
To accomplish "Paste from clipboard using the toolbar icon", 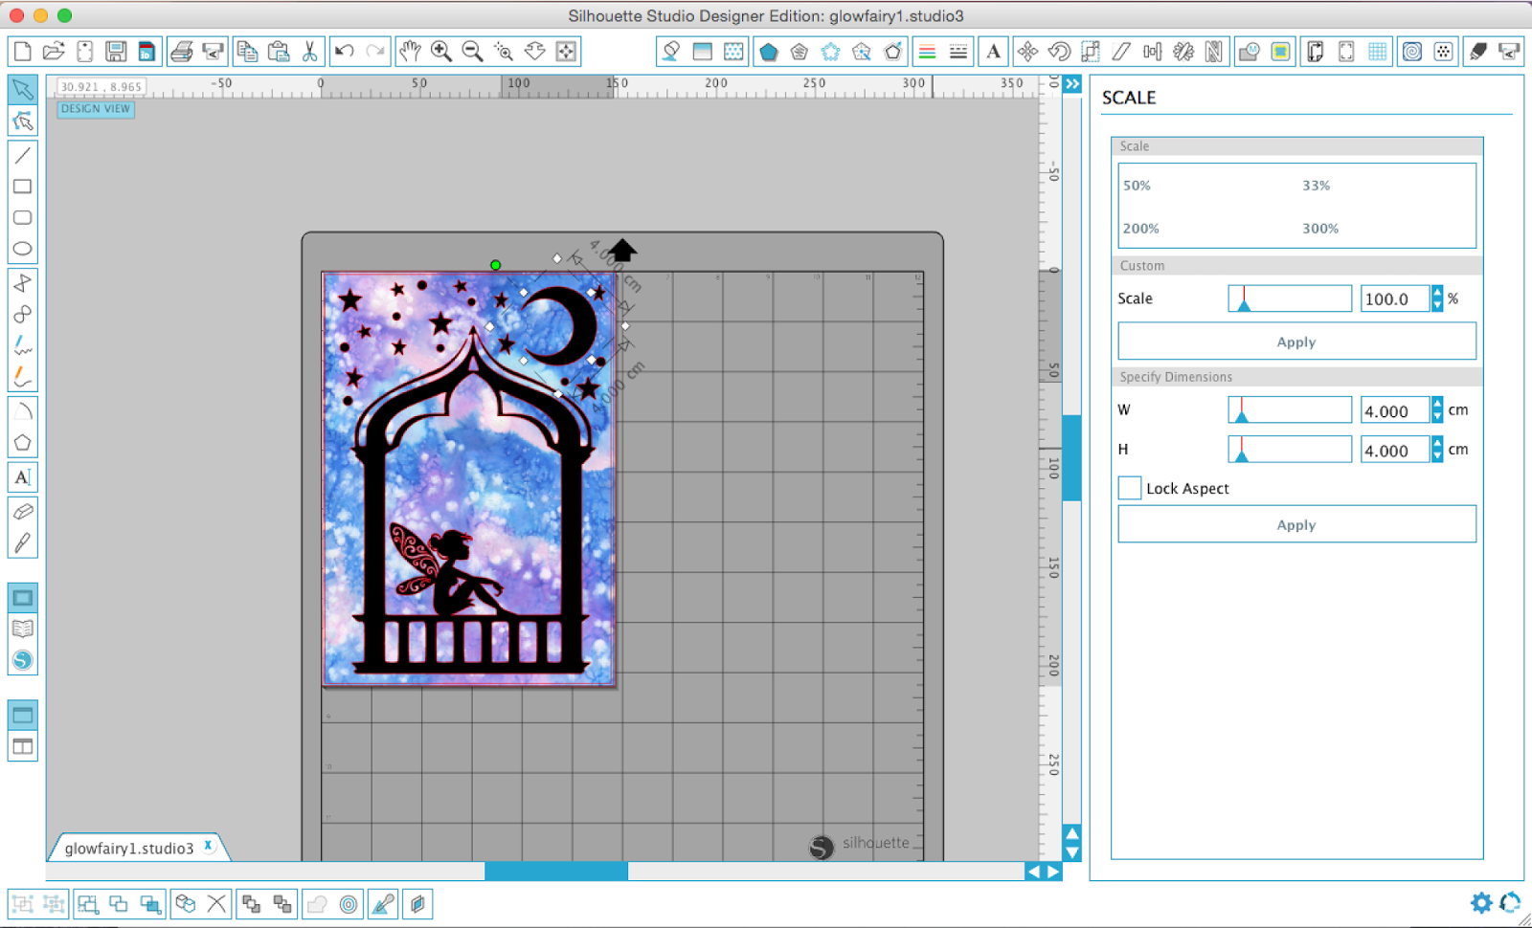I will click(279, 52).
